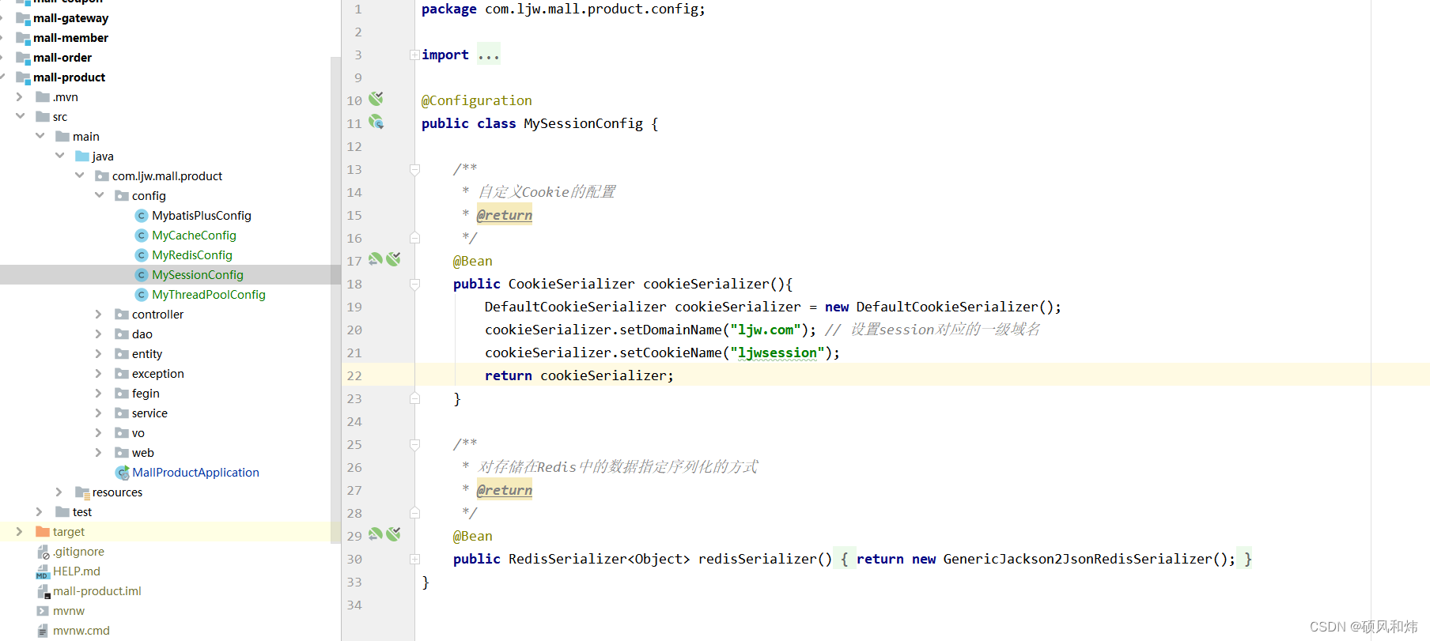Click the Spring bean gutter icon on line 11
This screenshot has height=641, width=1430.
(376, 122)
